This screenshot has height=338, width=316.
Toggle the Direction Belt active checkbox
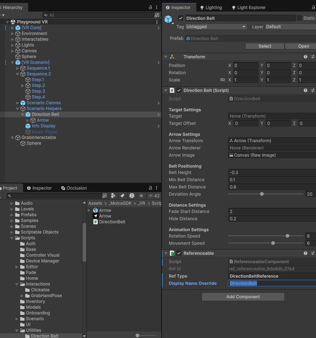click(x=181, y=18)
